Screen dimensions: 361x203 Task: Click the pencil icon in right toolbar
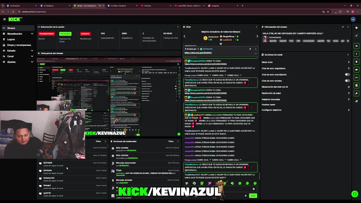[x=356, y=36]
